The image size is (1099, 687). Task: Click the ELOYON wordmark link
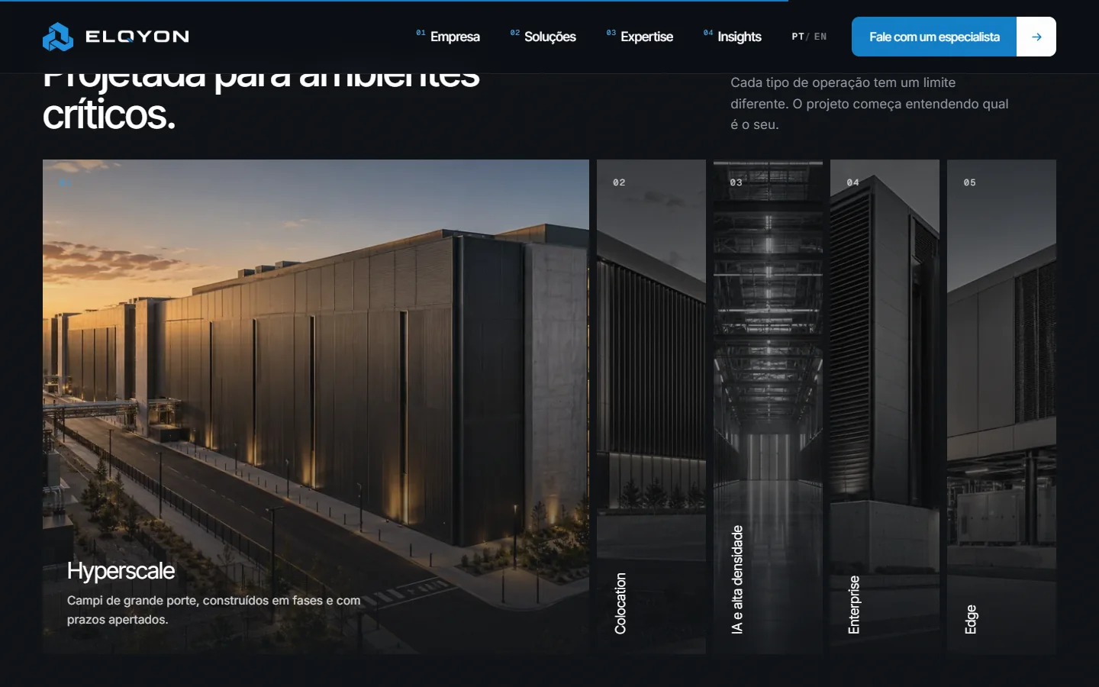[137, 37]
